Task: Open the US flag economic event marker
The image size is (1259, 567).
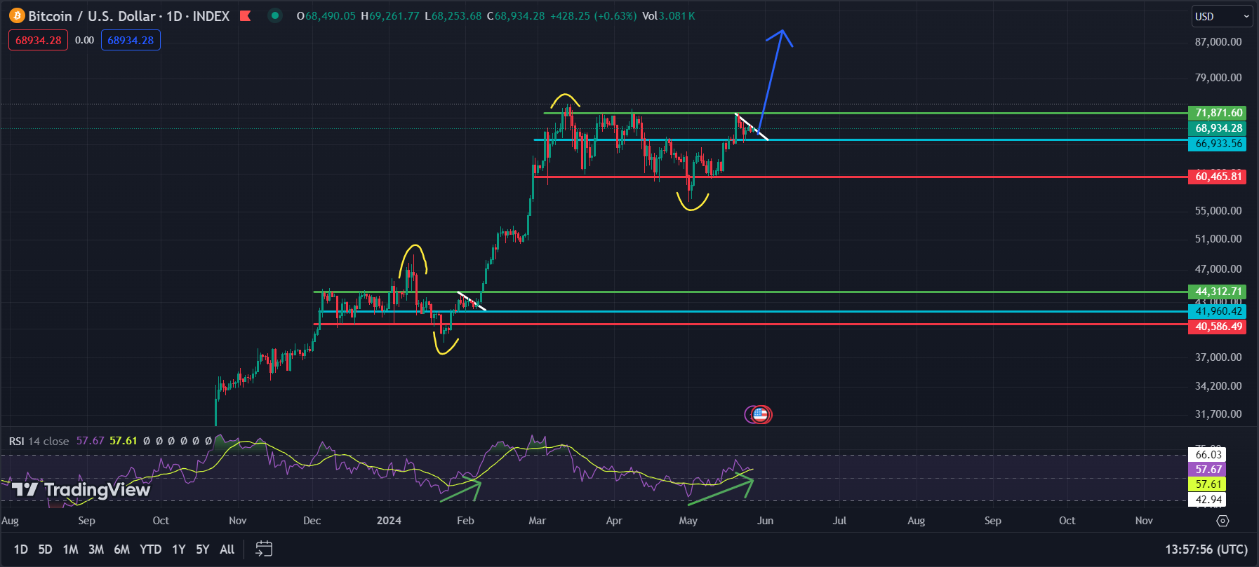Action: coord(760,414)
